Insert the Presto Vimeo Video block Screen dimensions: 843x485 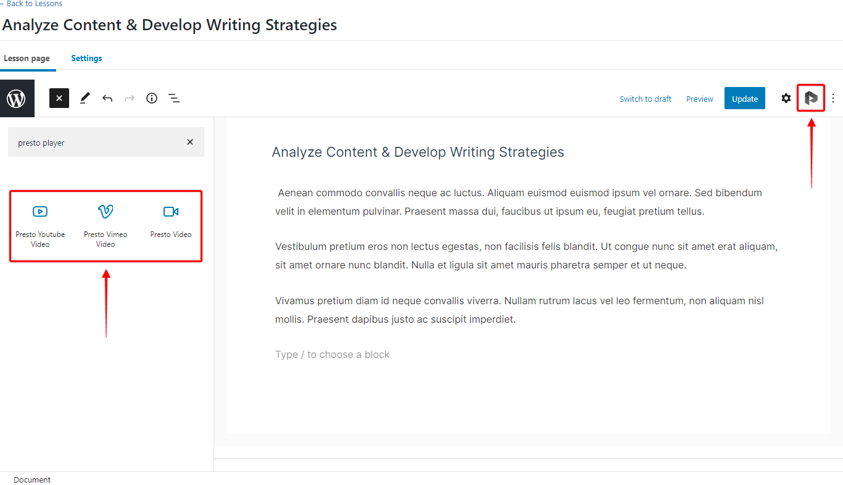coord(106,226)
